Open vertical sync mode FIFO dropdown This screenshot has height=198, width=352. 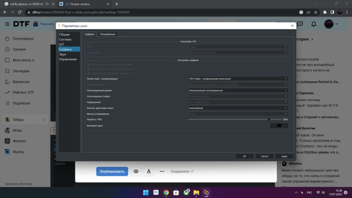[238, 79]
